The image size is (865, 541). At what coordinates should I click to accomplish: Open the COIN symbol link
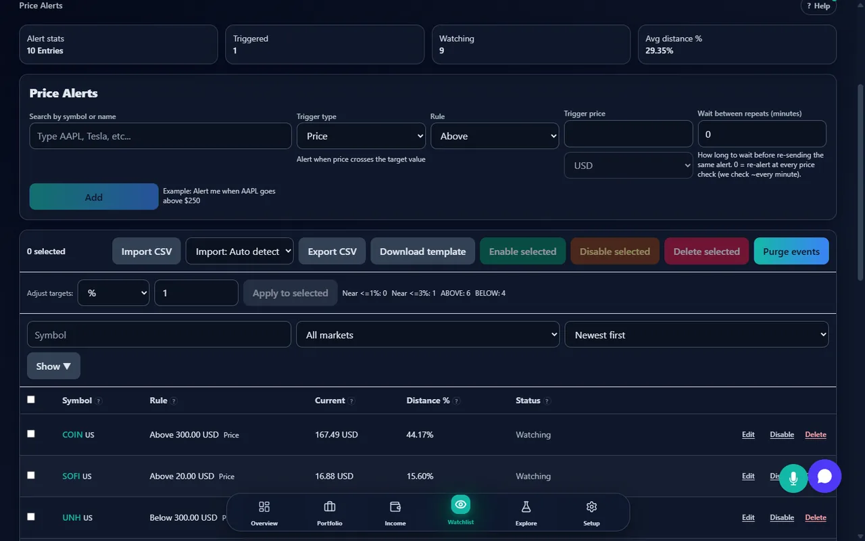(x=72, y=435)
